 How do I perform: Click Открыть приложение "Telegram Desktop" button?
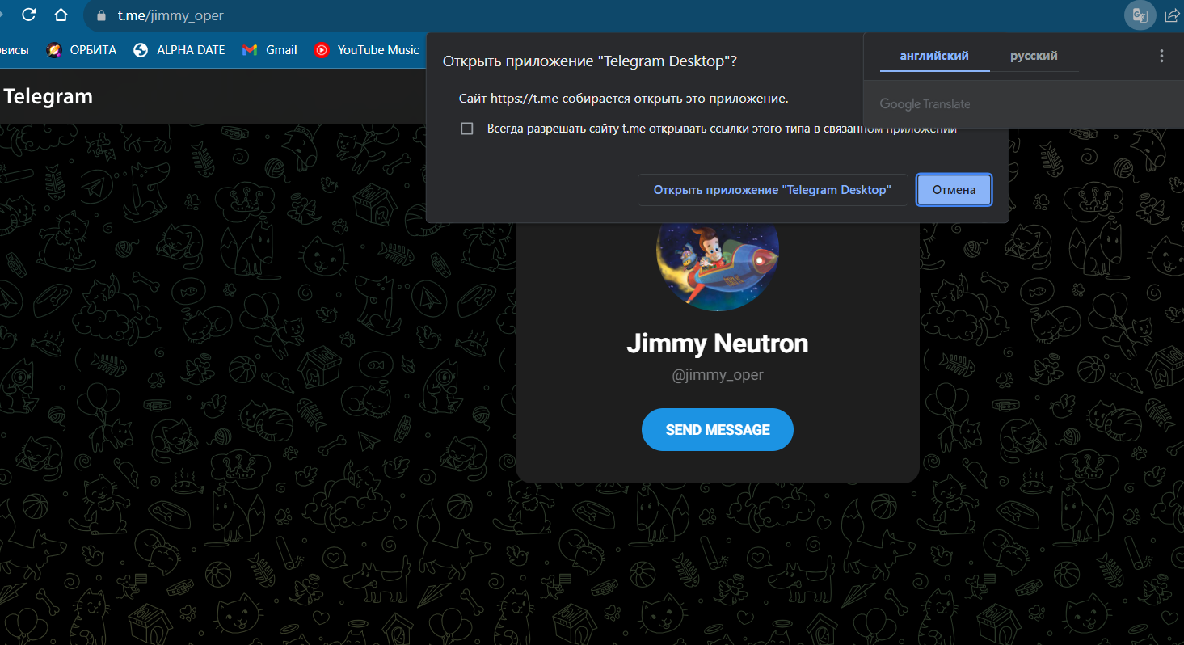(773, 190)
